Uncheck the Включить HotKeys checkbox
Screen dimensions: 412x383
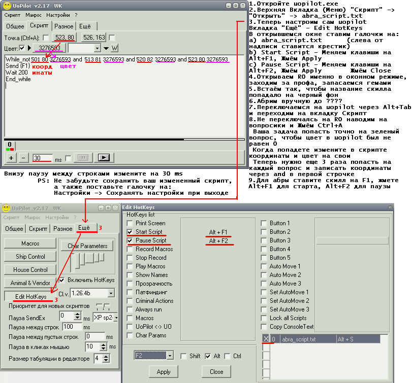62,280
